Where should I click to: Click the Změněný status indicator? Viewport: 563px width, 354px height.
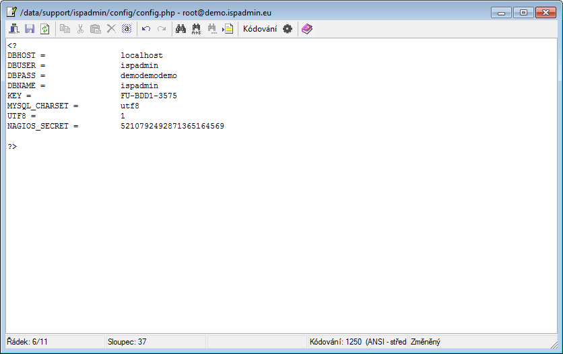click(426, 342)
